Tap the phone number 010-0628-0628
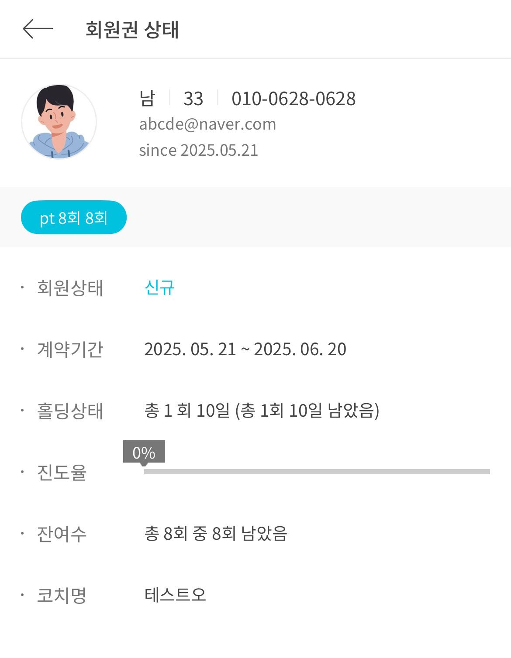Viewport: 511px width, 658px height. 293,99
